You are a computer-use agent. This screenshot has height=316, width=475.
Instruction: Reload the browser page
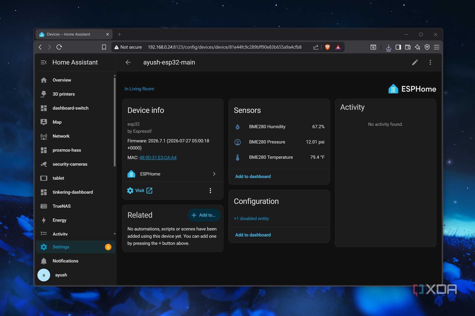[59, 47]
